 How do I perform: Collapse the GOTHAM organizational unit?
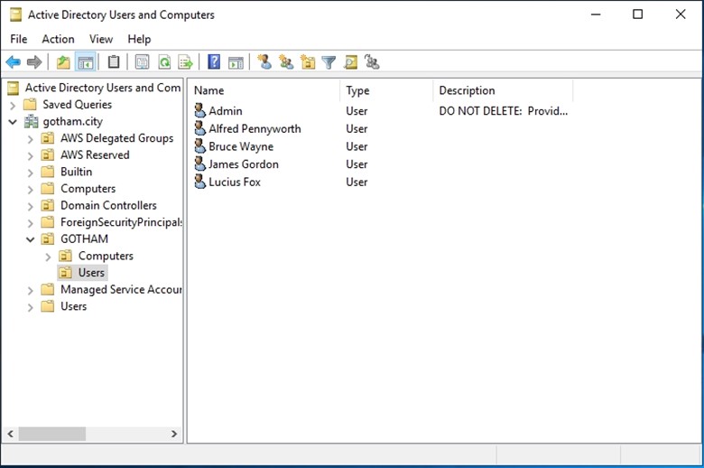tap(31, 239)
